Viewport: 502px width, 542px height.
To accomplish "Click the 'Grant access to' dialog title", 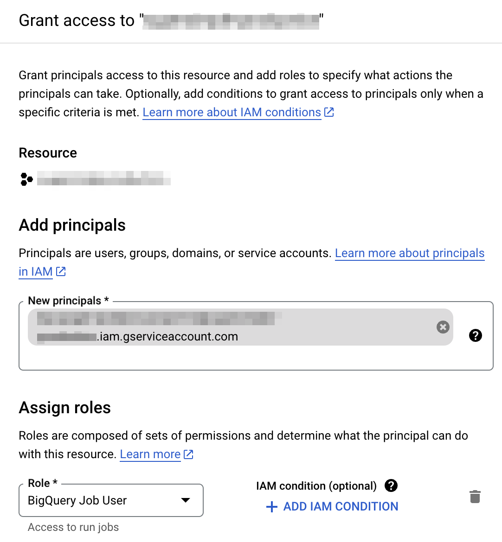I will [x=77, y=21].
